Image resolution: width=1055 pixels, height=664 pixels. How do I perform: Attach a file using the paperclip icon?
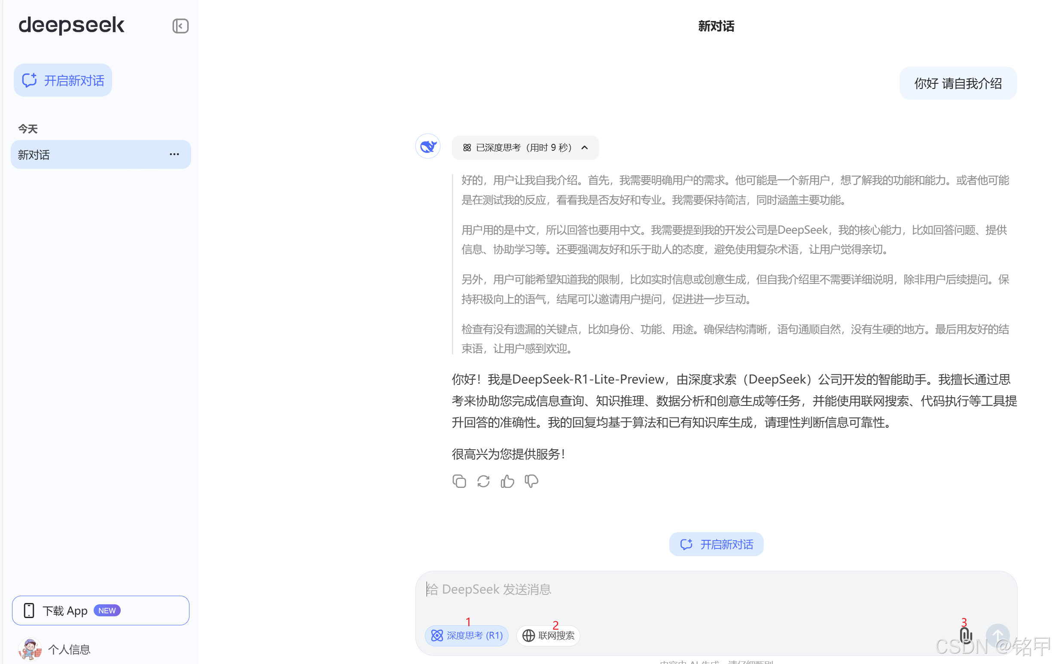[x=966, y=635]
